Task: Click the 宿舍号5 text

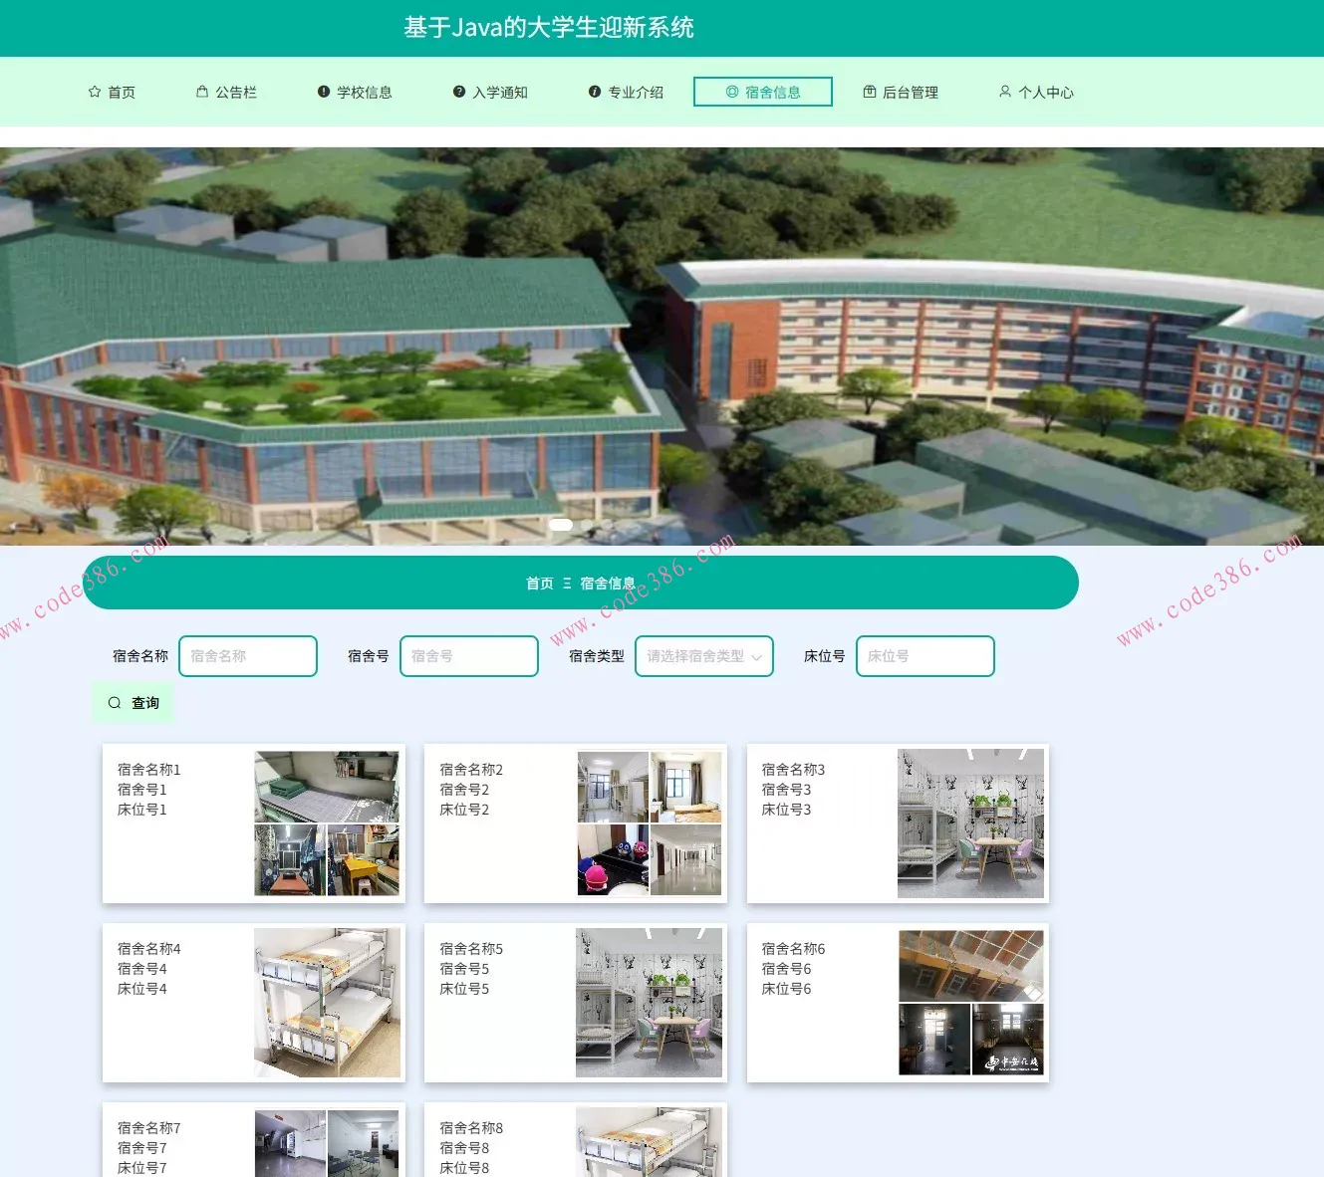Action: (x=464, y=969)
